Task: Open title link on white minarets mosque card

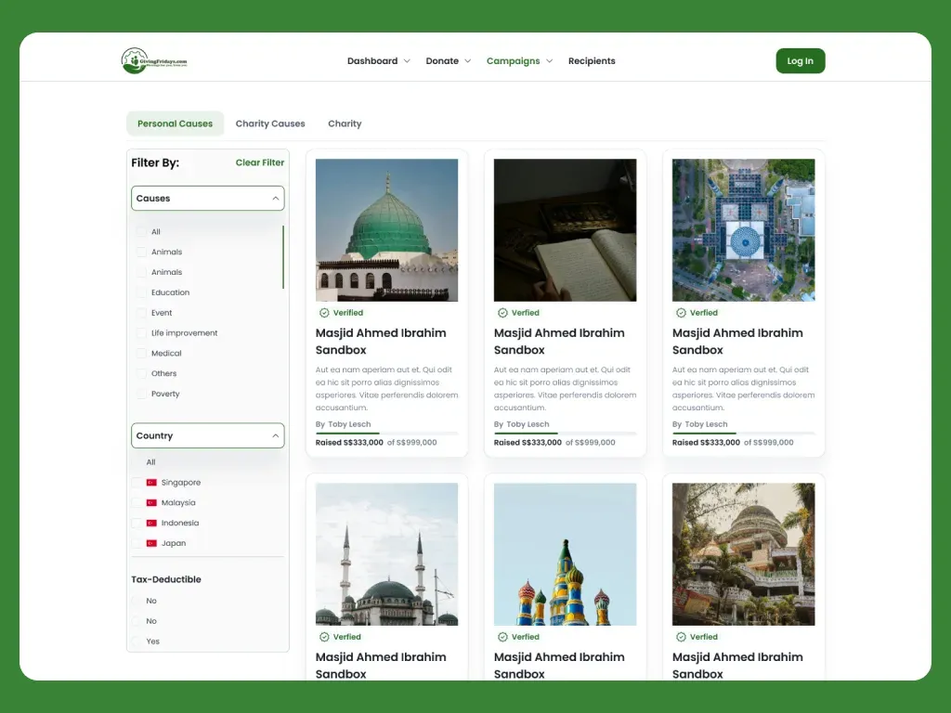Action: (380, 665)
